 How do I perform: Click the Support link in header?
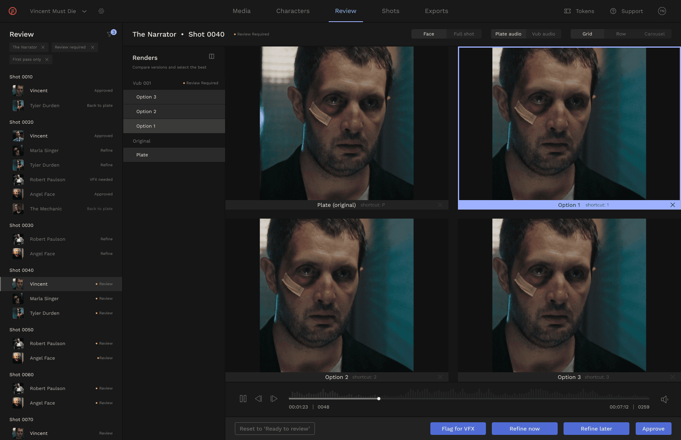[x=632, y=11]
